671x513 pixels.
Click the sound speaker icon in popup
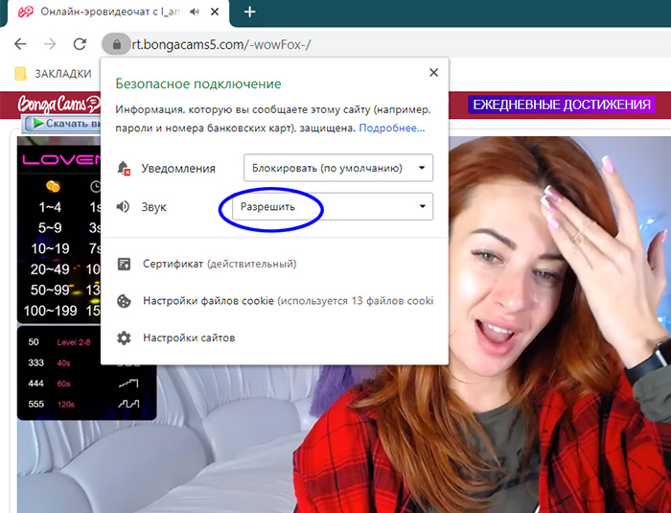point(123,206)
